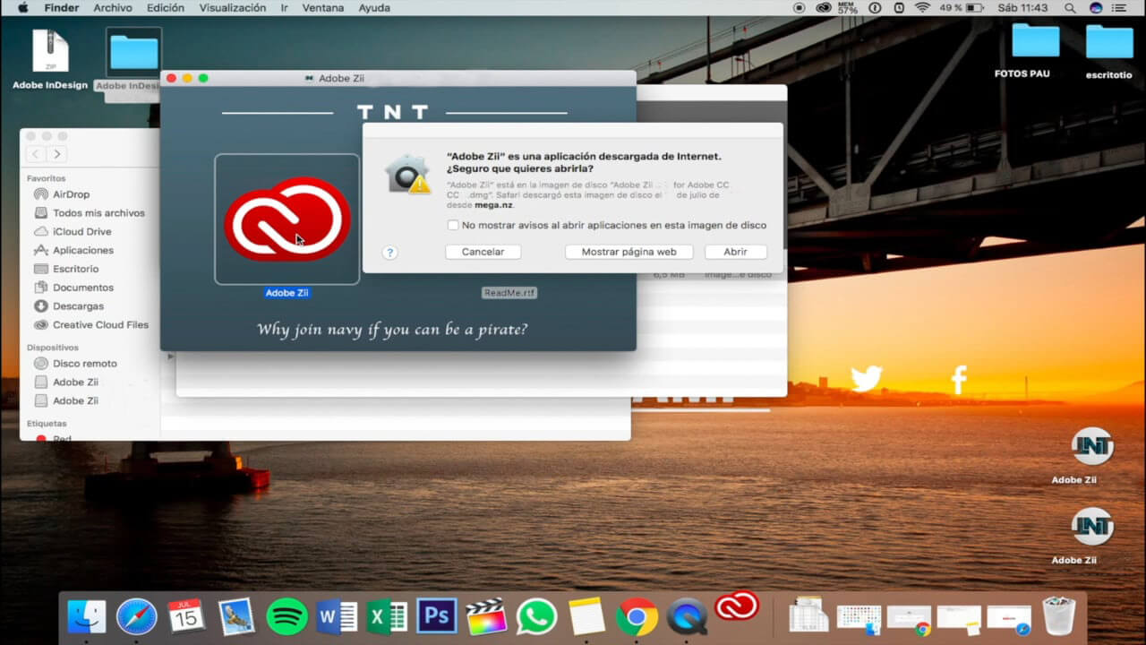The width and height of the screenshot is (1146, 645).
Task: Check 'No mostrar avisos' checkbox
Action: pos(453,225)
